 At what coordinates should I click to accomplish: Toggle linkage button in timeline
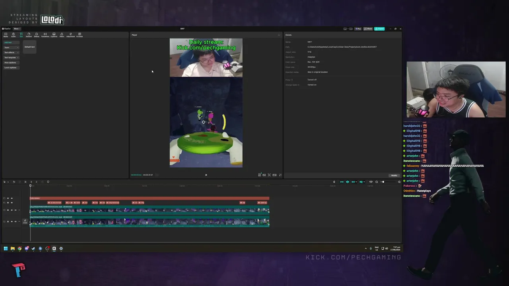tap(353, 182)
